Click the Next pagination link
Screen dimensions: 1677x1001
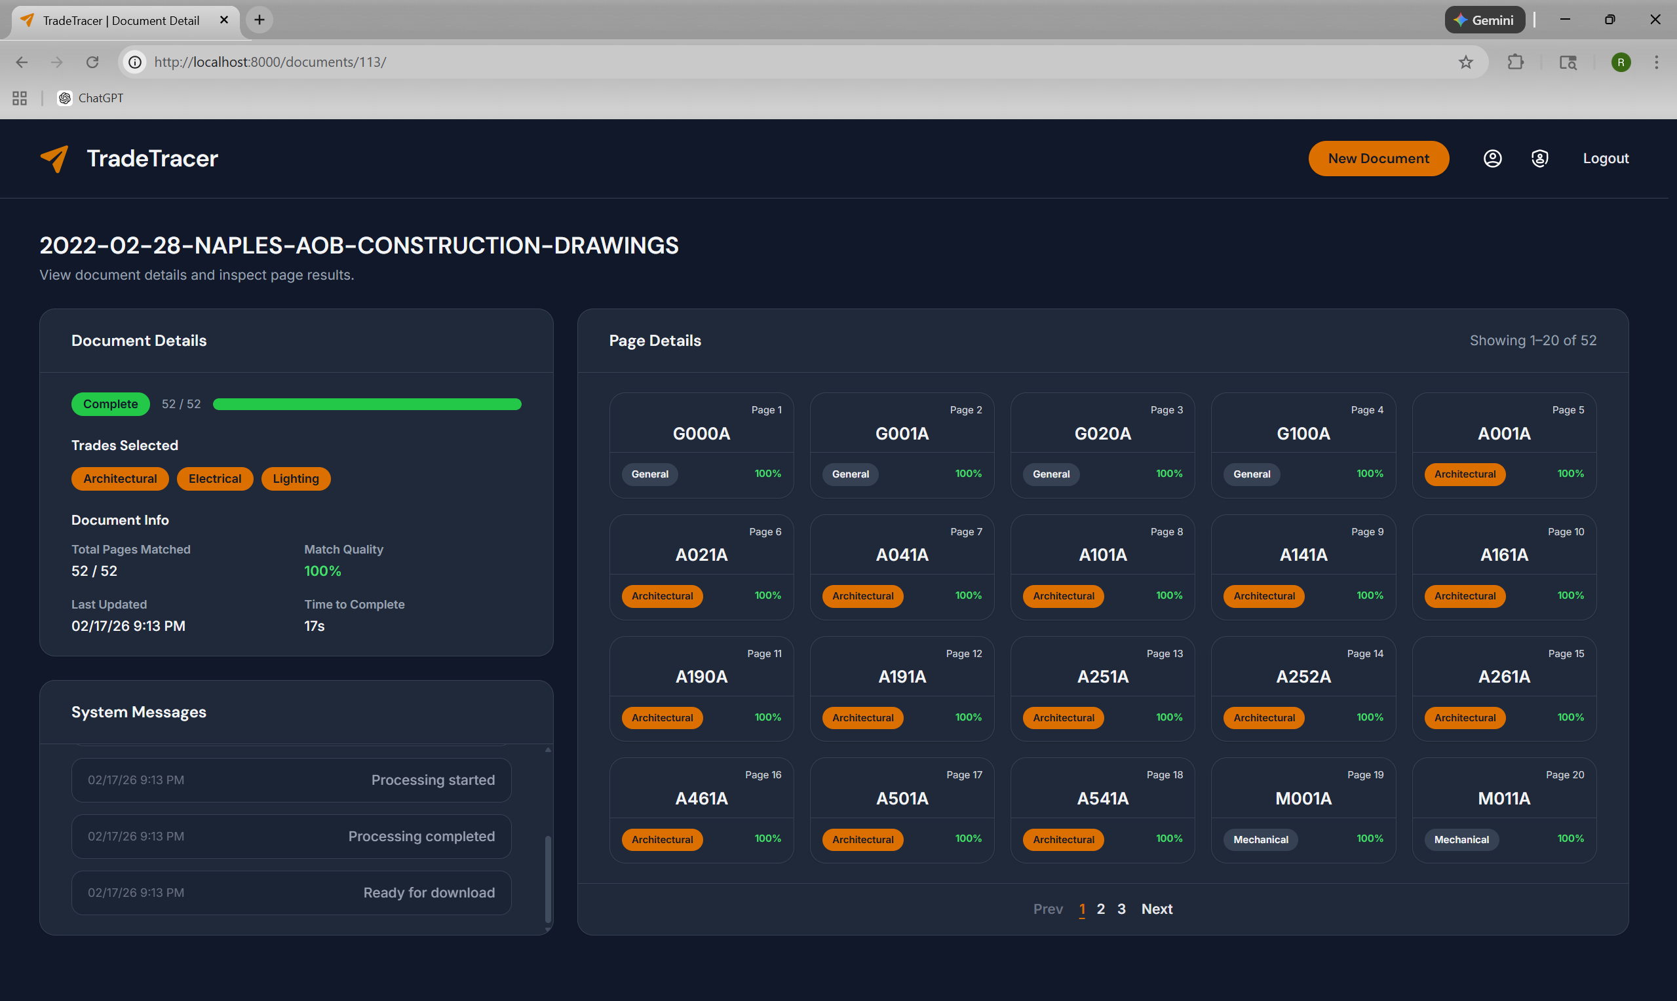pos(1157,909)
